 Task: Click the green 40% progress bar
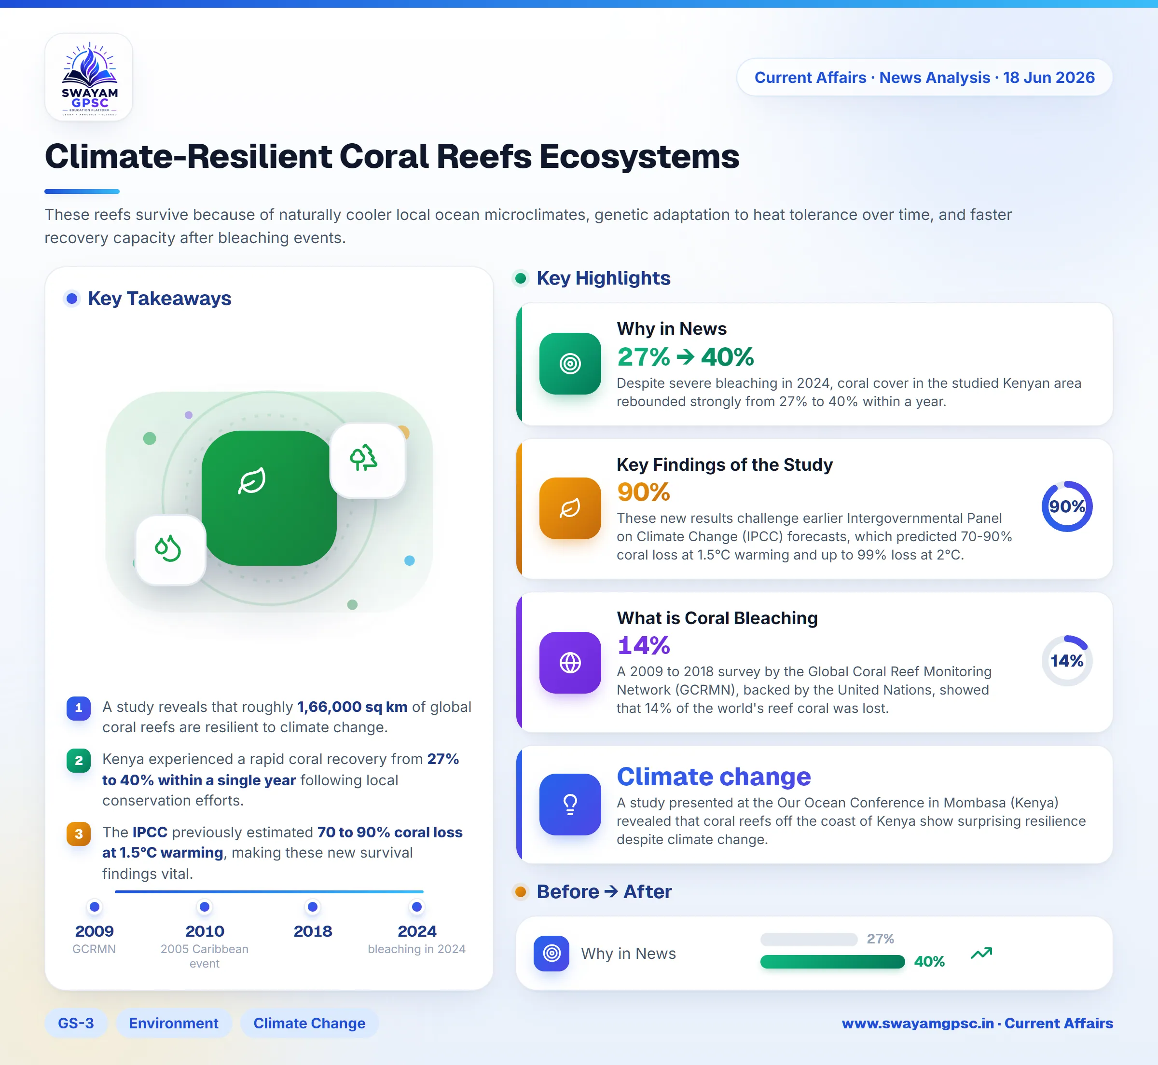(x=832, y=962)
